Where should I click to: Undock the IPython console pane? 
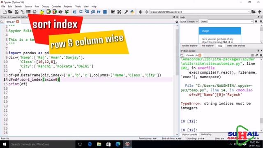pyautogui.click(x=258, y=51)
